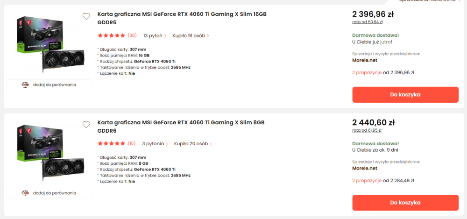The width and height of the screenshot is (467, 219).
Task: Expand 'Kupiło 91 osób' purchase info
Action: (191, 35)
